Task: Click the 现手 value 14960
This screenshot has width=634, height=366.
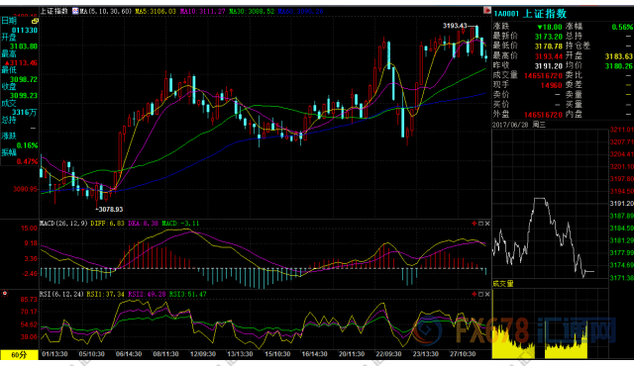Action: tap(552, 85)
